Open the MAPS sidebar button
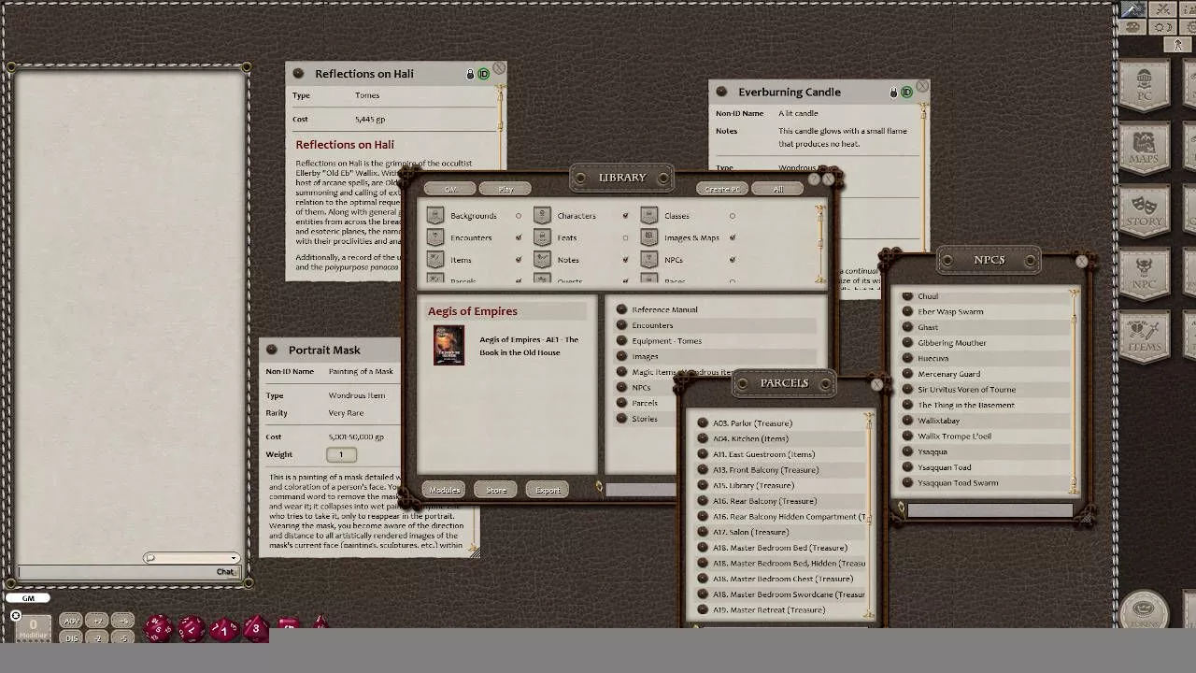The width and height of the screenshot is (1196, 673). (1144, 150)
